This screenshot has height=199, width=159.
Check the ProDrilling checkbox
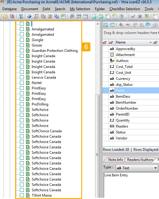[22, 104]
